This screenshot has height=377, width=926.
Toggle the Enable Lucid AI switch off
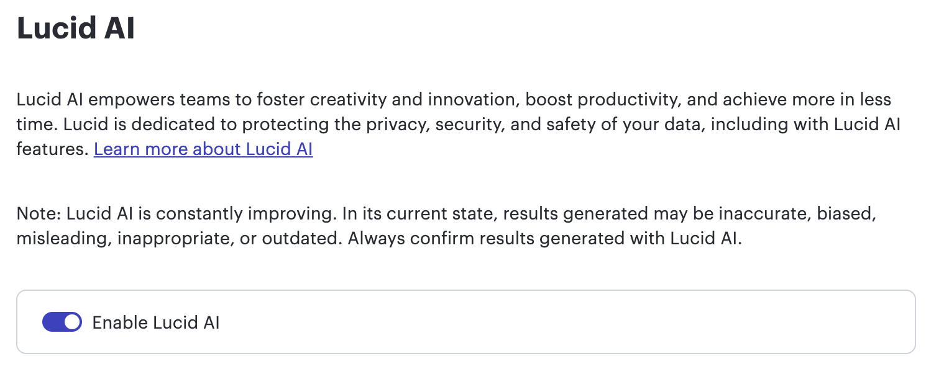tap(61, 322)
